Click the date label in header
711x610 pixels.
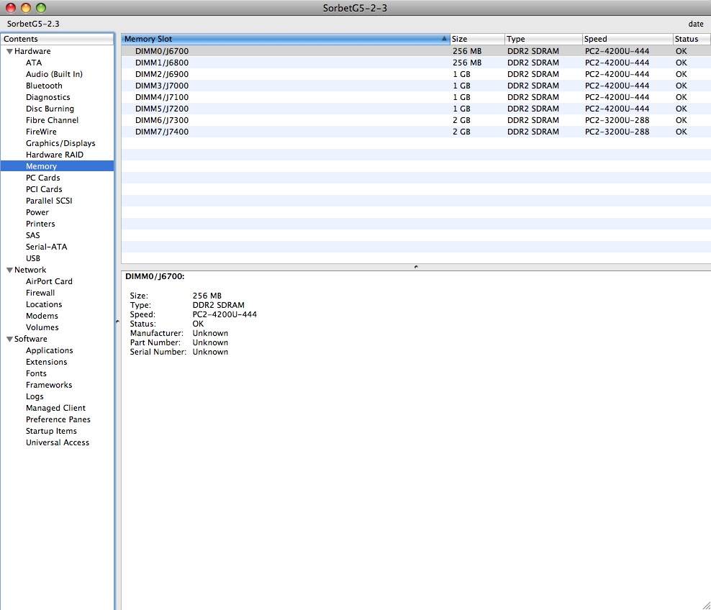coord(696,24)
